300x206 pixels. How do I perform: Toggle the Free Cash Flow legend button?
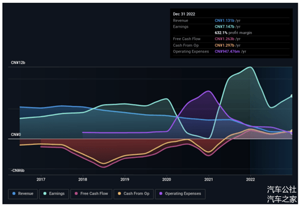coord(91,194)
